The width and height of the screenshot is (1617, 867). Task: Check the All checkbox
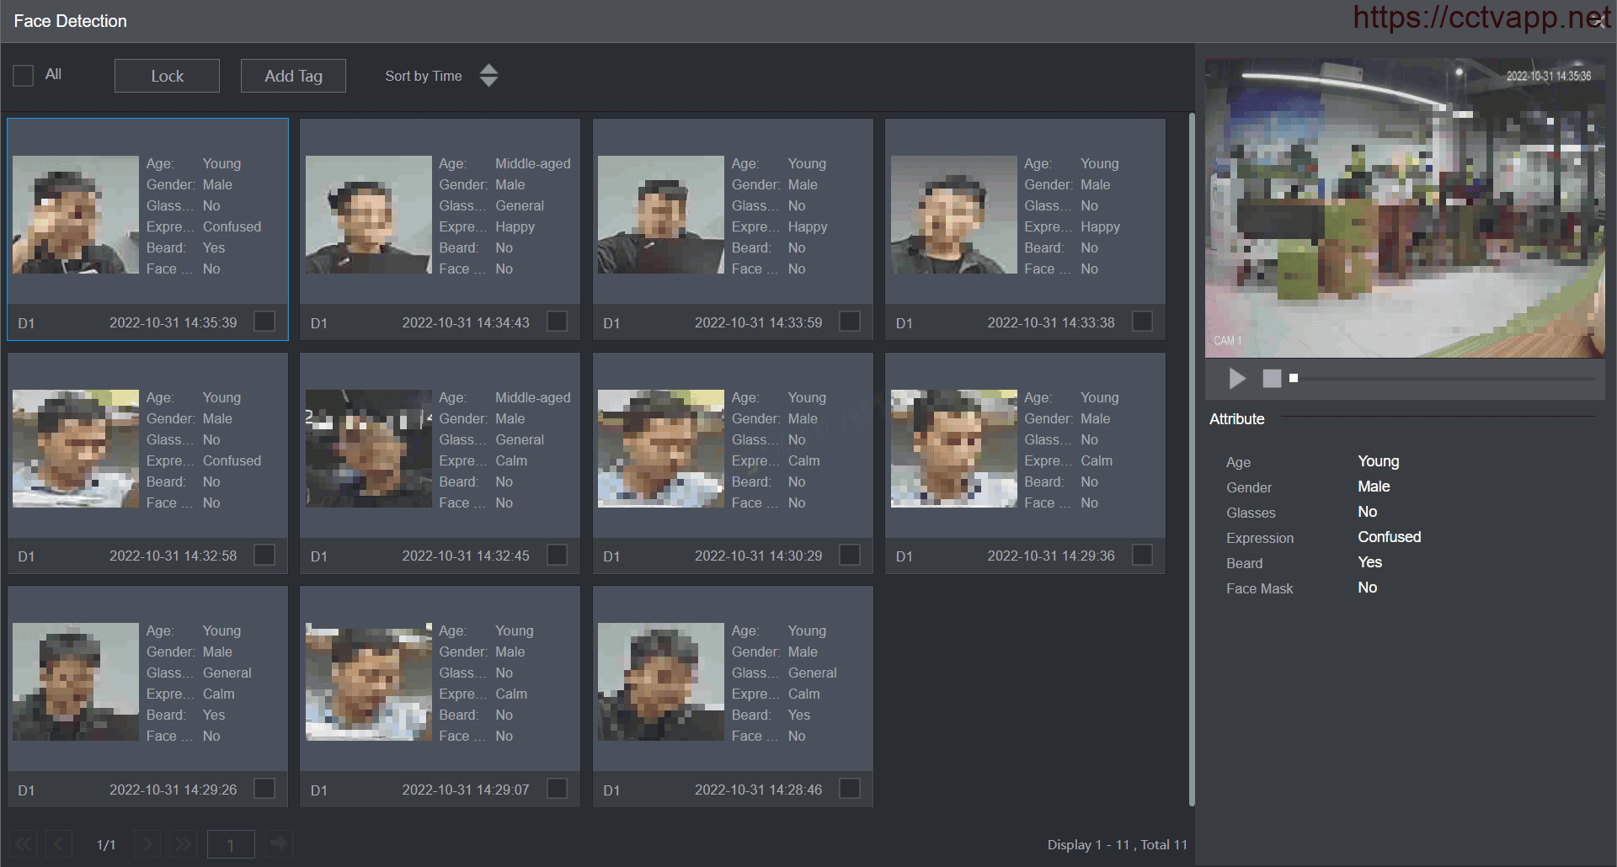click(x=24, y=76)
